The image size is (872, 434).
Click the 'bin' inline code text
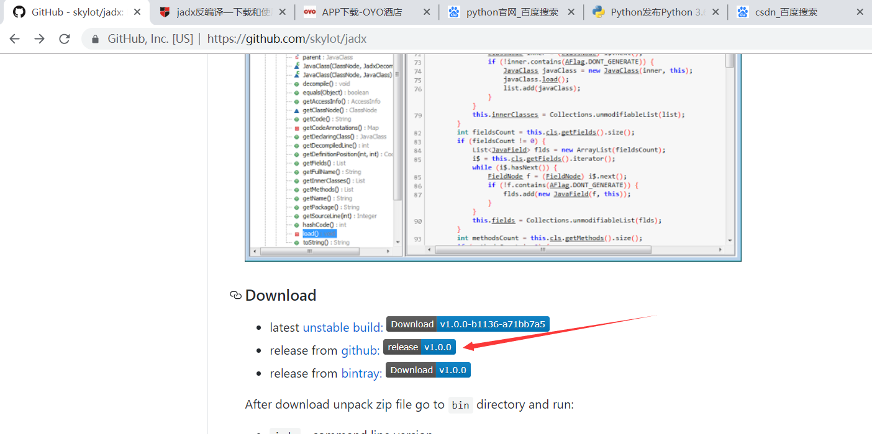coord(460,405)
